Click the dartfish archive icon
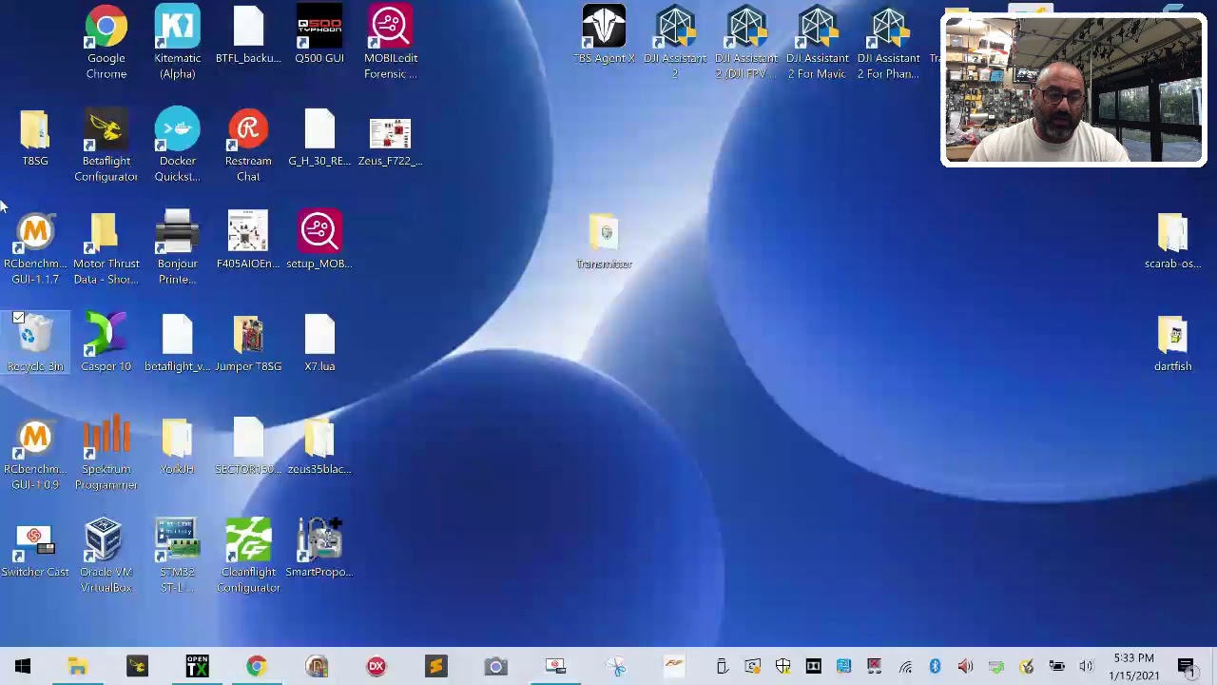Screen dimensions: 1217x685 (1172, 343)
